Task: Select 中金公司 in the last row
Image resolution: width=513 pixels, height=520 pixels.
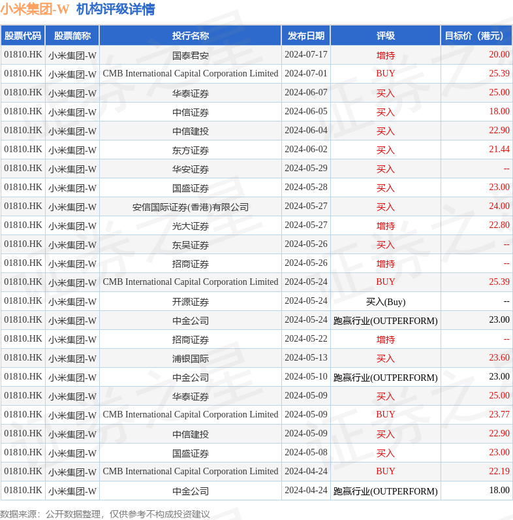Action: click(190, 491)
